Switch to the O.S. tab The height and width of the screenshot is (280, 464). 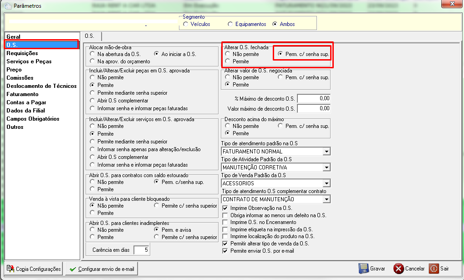(91, 36)
